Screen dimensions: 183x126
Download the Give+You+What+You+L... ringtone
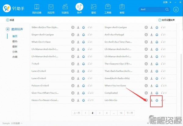(x=78, y=93)
